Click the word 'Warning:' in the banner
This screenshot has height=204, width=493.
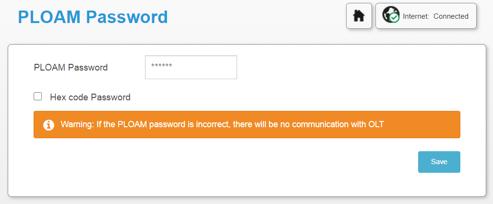[x=77, y=124]
